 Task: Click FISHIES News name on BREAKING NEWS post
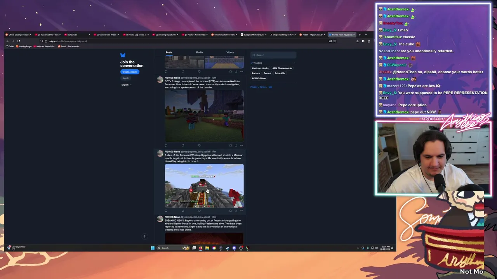[x=172, y=217]
